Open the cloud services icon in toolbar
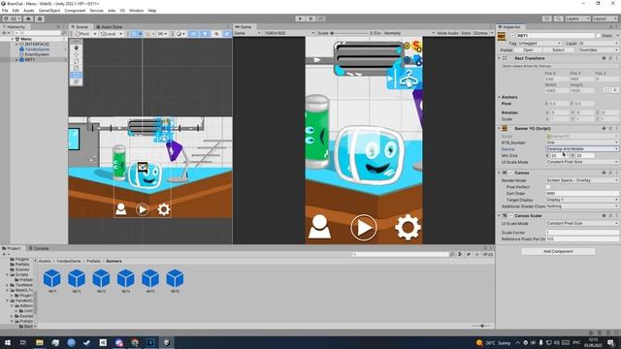Image resolution: width=621 pixels, height=349 pixels. [28, 18]
